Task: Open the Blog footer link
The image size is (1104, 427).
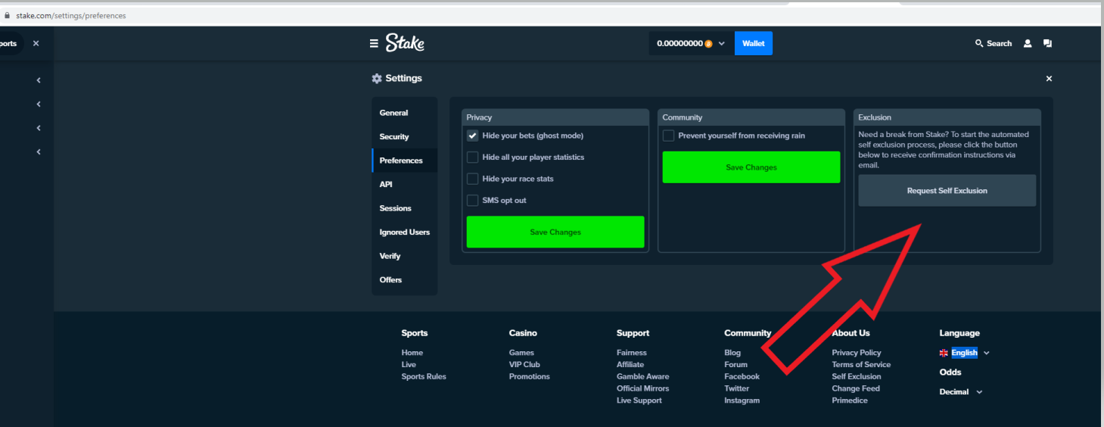Action: (x=732, y=353)
